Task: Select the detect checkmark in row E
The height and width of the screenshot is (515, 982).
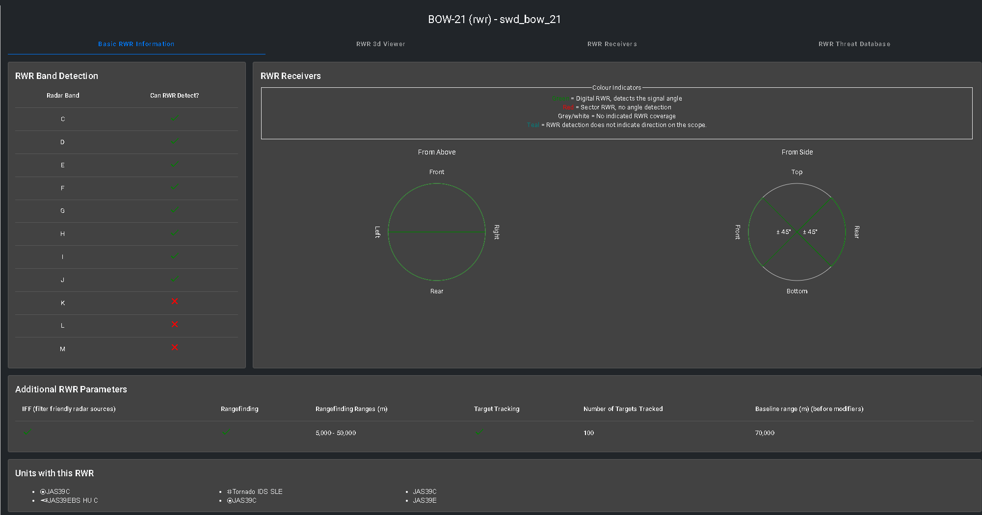Action: pos(175,164)
